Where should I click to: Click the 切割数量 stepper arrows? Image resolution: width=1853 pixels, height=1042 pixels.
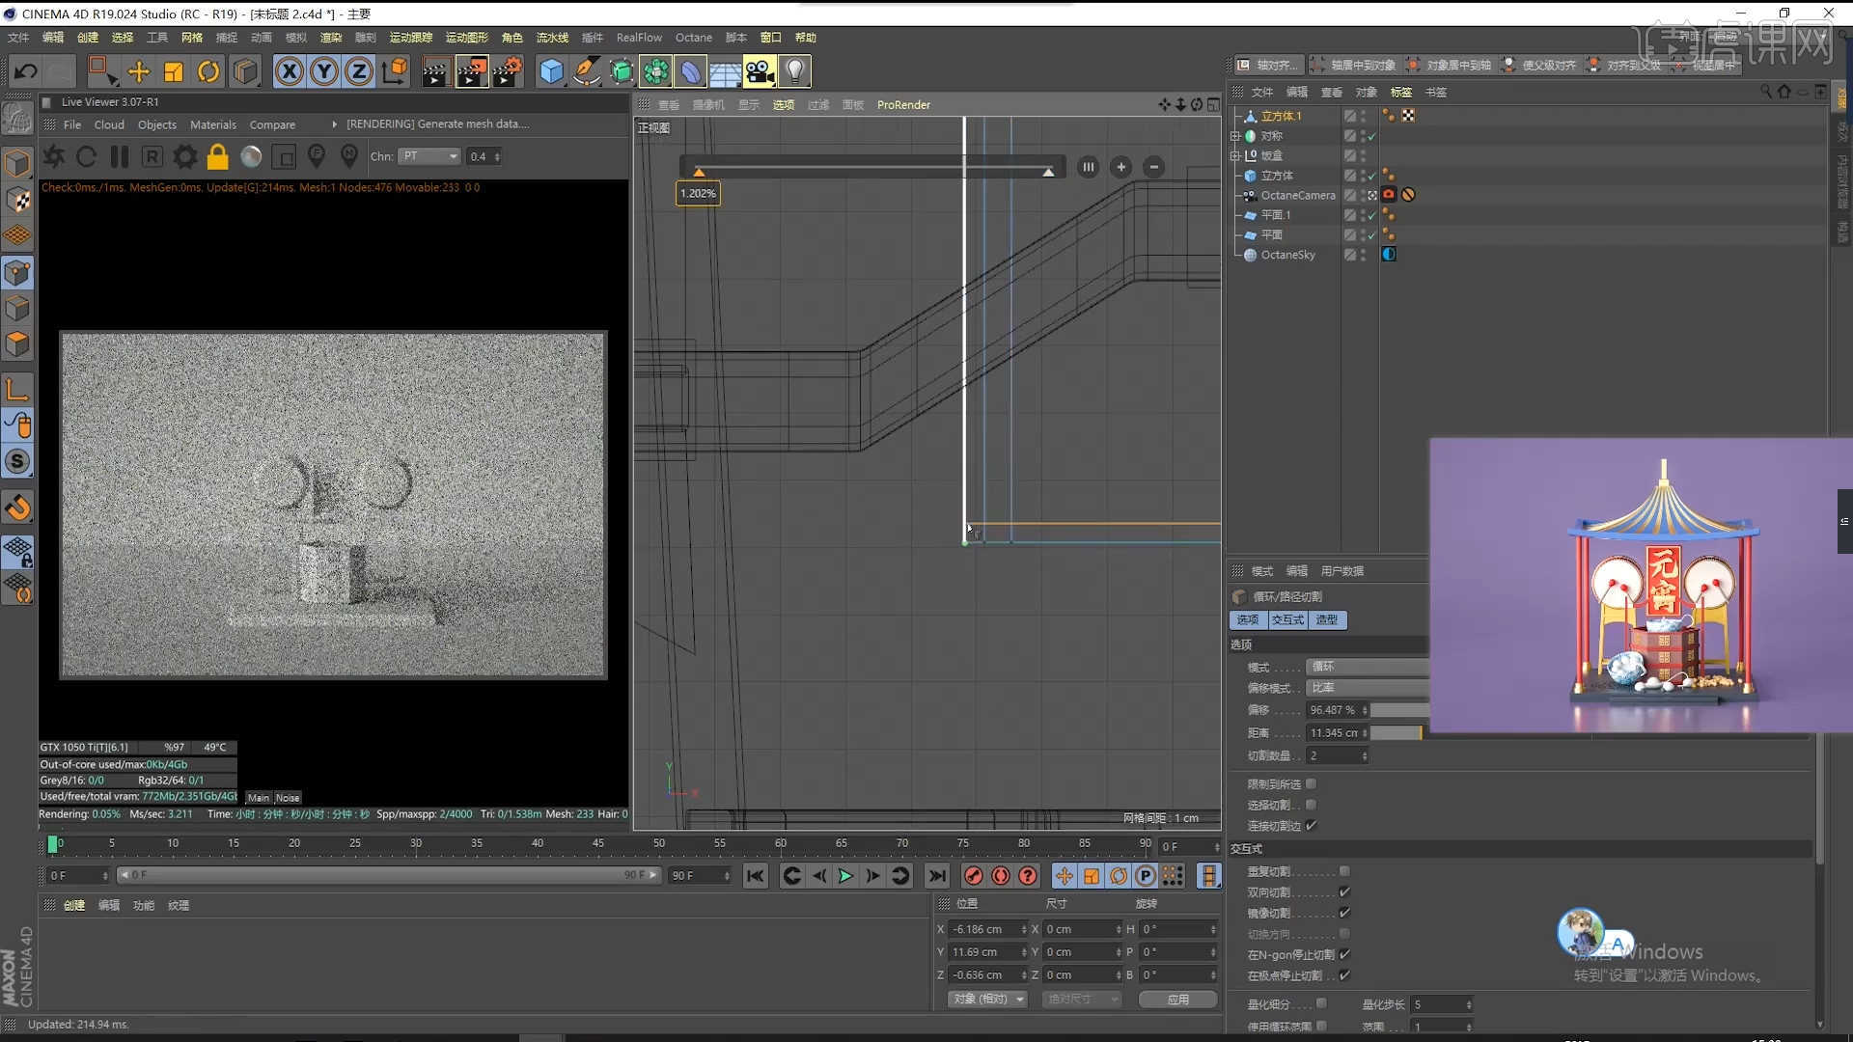tap(1364, 755)
